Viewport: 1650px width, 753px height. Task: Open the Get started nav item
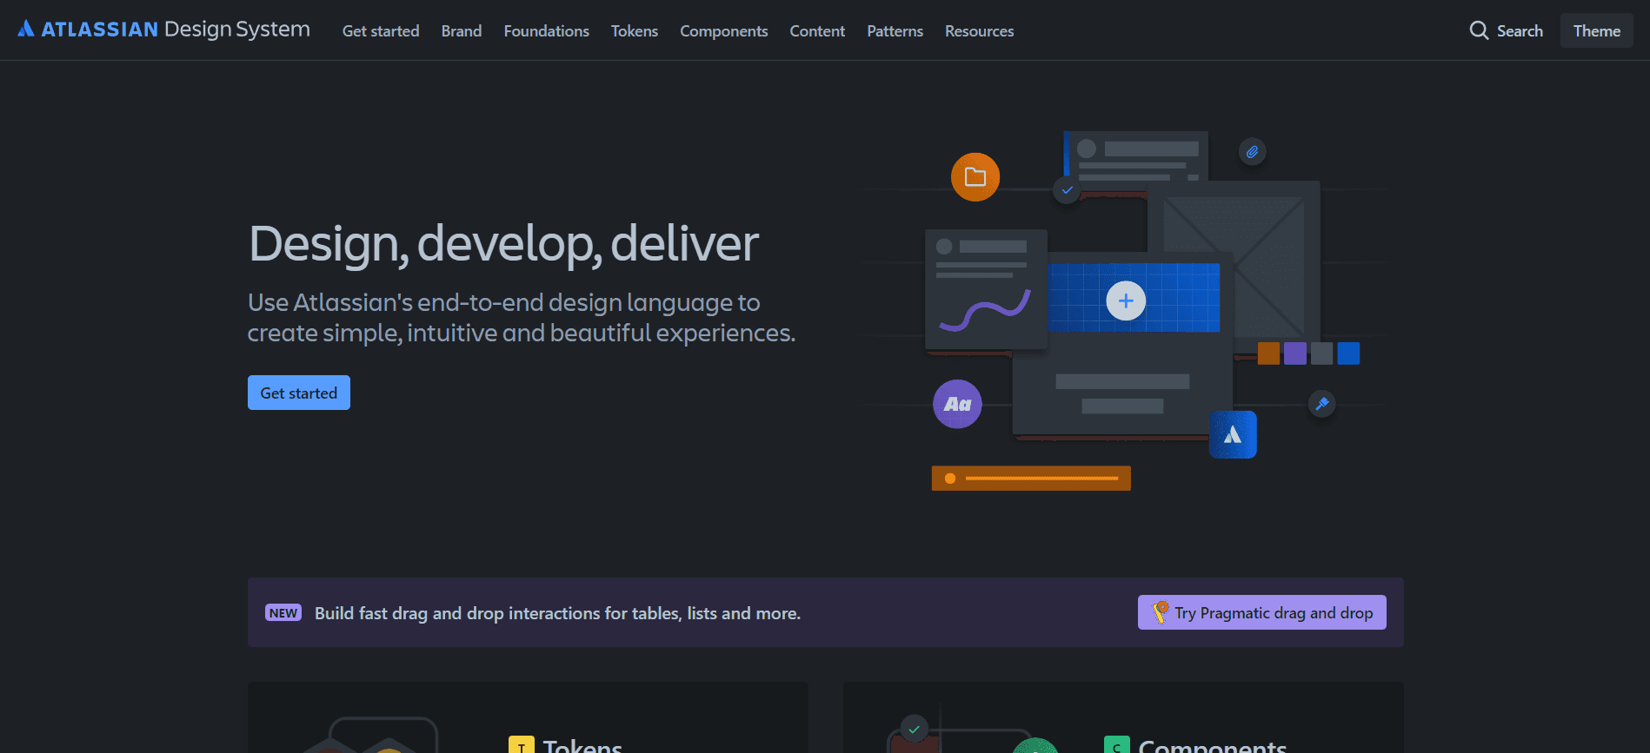[x=381, y=31]
